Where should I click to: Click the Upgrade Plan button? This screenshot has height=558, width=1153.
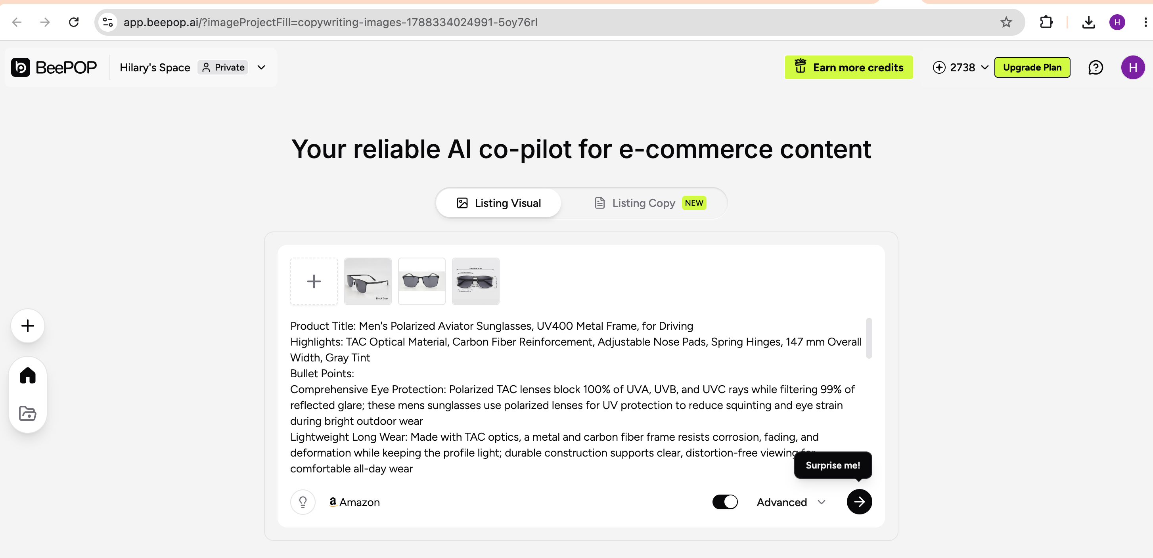pyautogui.click(x=1032, y=67)
